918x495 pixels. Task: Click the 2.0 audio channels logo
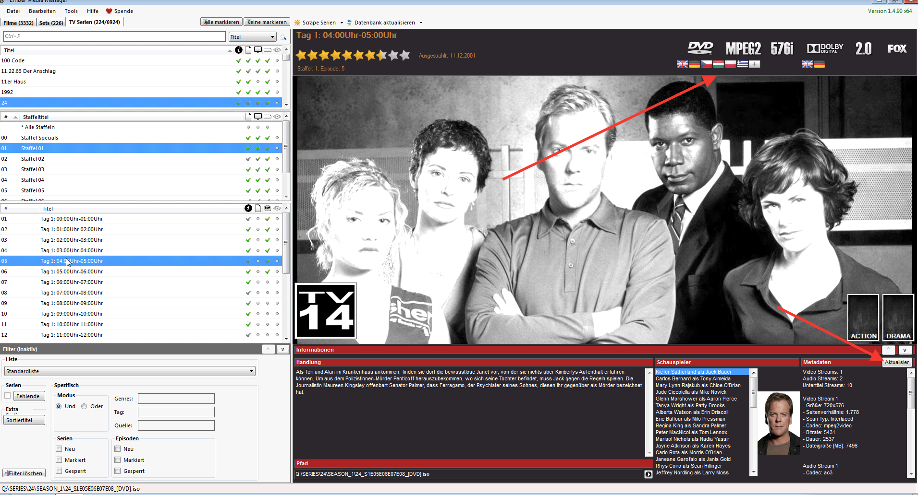[x=863, y=48]
